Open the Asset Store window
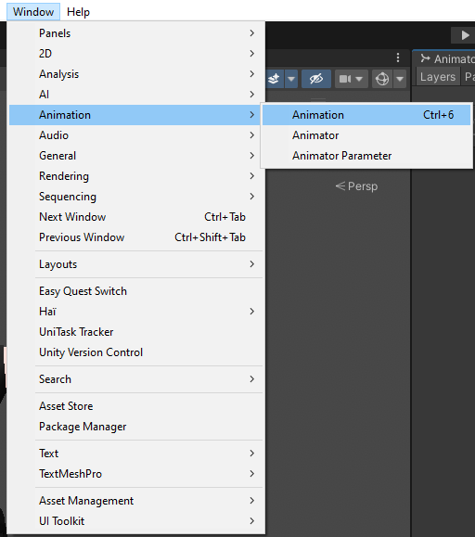475x537 pixels. [137, 406]
